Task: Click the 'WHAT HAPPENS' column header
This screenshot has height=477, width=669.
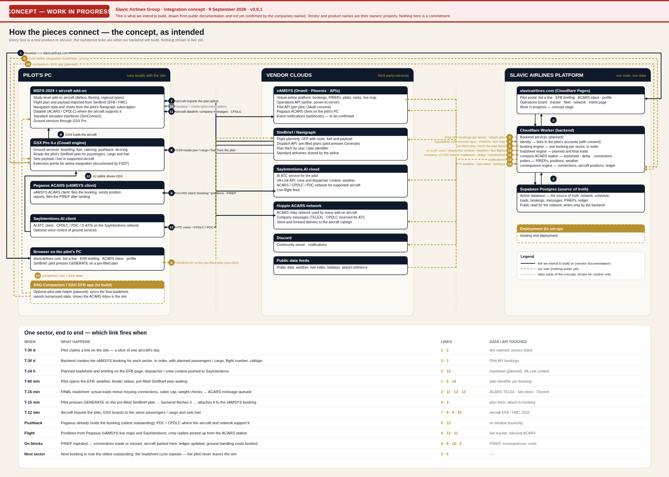Action: tap(75, 342)
